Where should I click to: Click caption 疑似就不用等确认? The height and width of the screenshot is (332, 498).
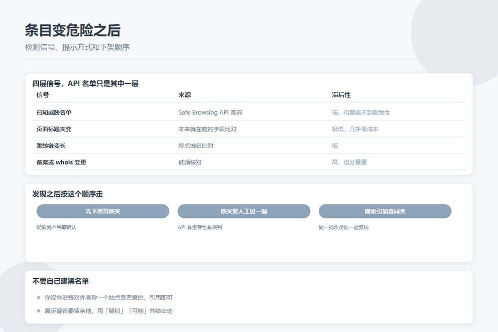(56, 227)
